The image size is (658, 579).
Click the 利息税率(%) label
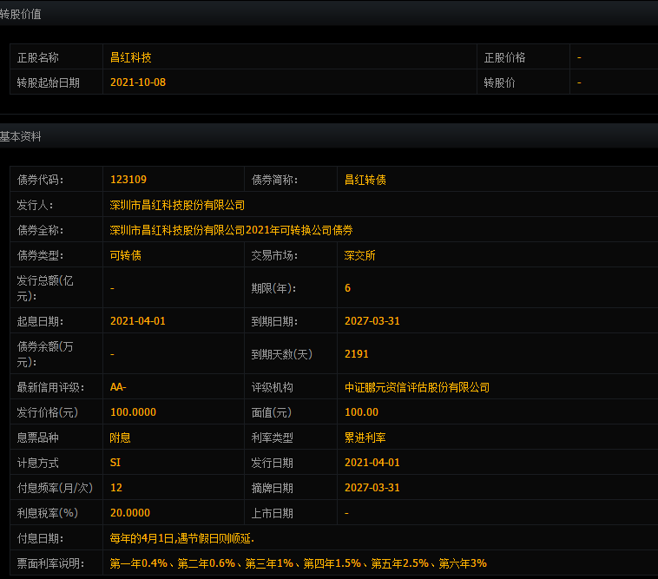pos(48,513)
